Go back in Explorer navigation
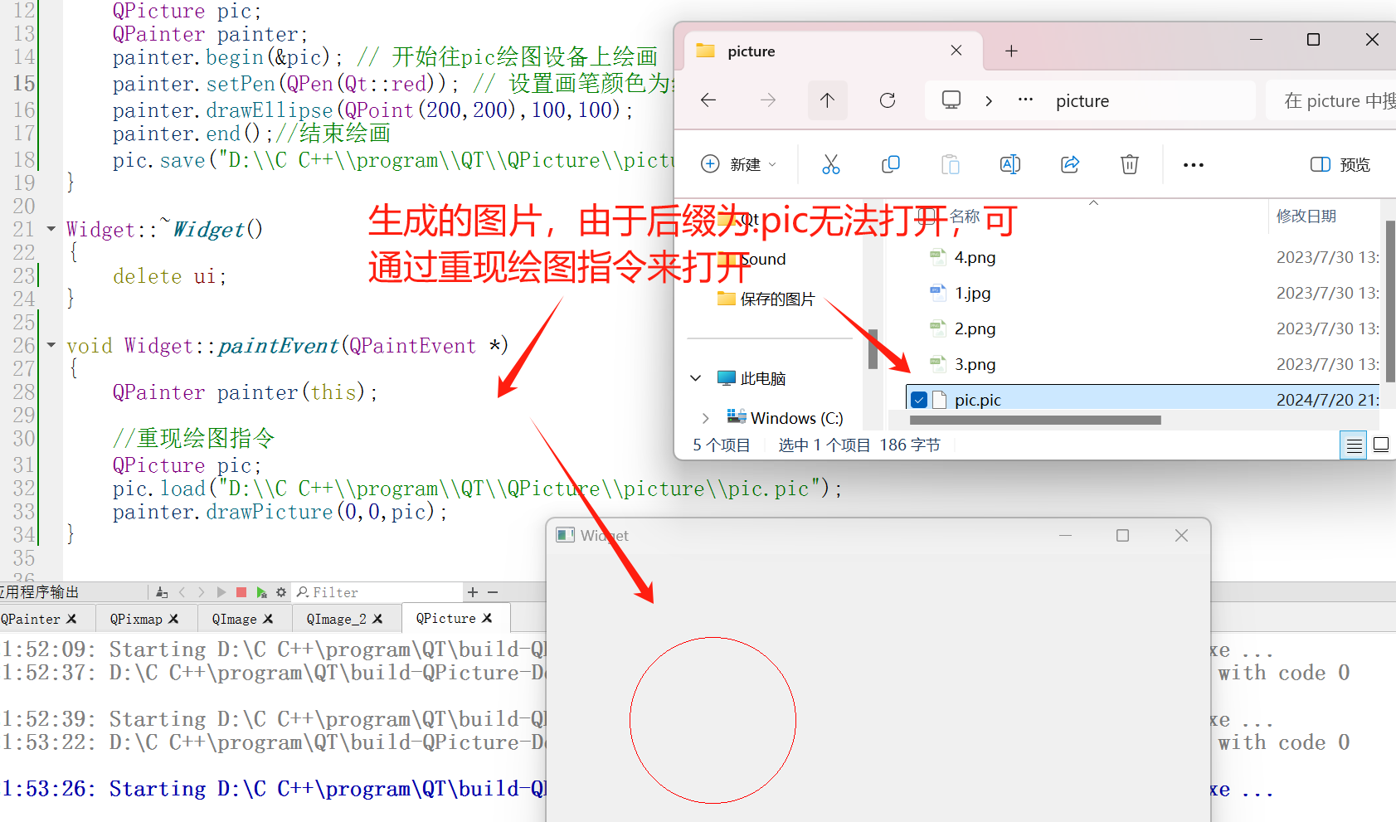Image resolution: width=1396 pixels, height=822 pixels. pyautogui.click(x=708, y=100)
